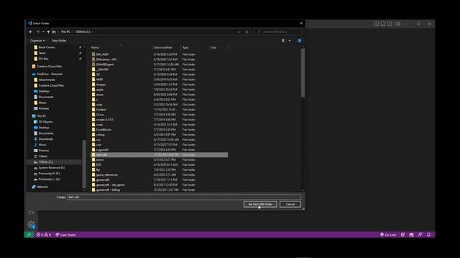
Task: Open Customize Layout icon in VS Code titlebar
Action: pos(398,24)
